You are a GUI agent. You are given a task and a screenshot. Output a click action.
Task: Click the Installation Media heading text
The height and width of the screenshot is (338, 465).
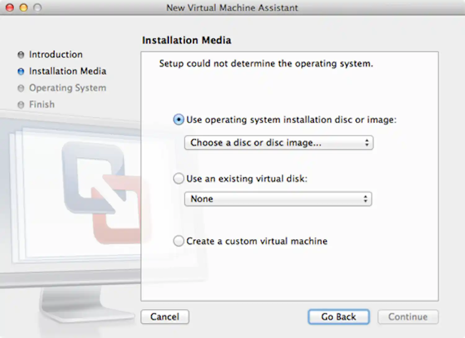pos(186,40)
